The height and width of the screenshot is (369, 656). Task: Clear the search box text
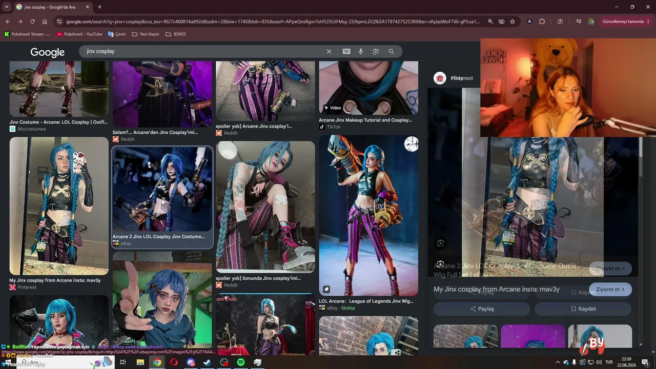coord(329,51)
